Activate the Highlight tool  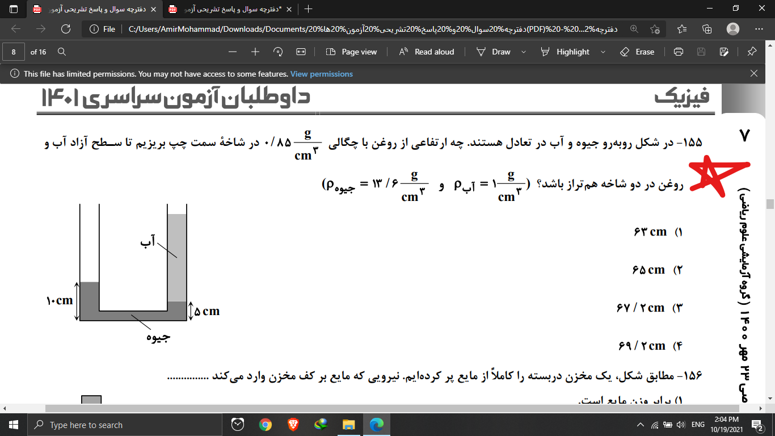[x=565, y=52]
